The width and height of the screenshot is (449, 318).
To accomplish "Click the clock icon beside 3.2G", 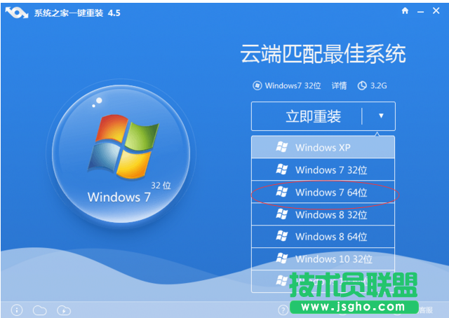I will click(362, 85).
